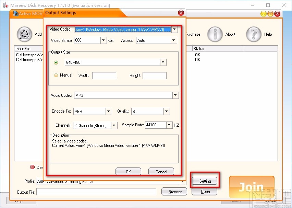This screenshot has width=292, height=208.
Task: Click the red close button of Active MOV window
Action: [277, 14]
